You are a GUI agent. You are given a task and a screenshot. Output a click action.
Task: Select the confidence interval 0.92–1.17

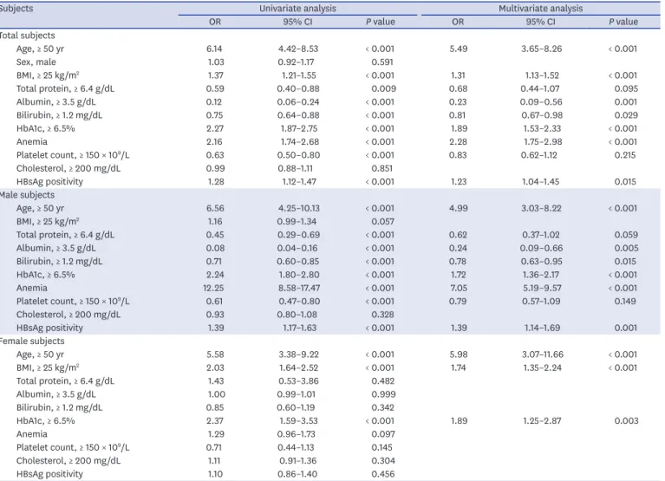[296, 62]
